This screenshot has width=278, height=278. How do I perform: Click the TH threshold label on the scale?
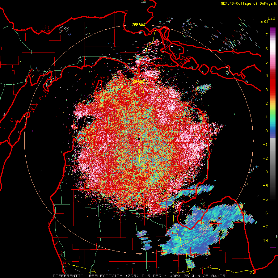pyautogui.click(x=265, y=241)
